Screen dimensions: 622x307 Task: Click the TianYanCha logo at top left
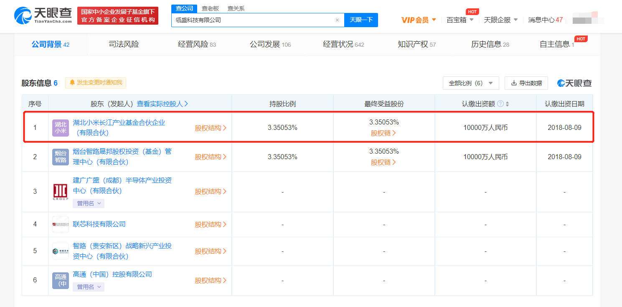tap(43, 16)
